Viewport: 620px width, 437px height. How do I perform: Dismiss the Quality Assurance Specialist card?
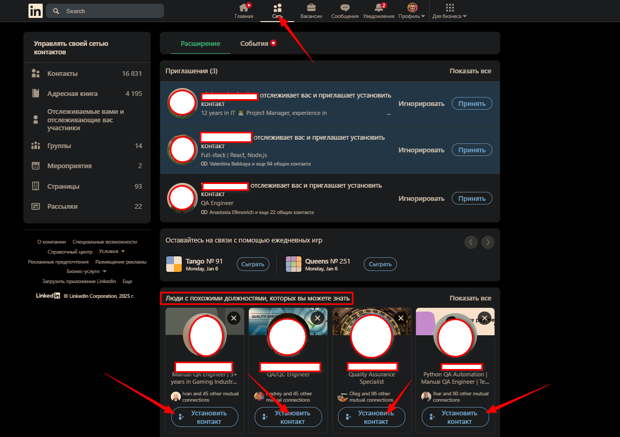point(401,318)
